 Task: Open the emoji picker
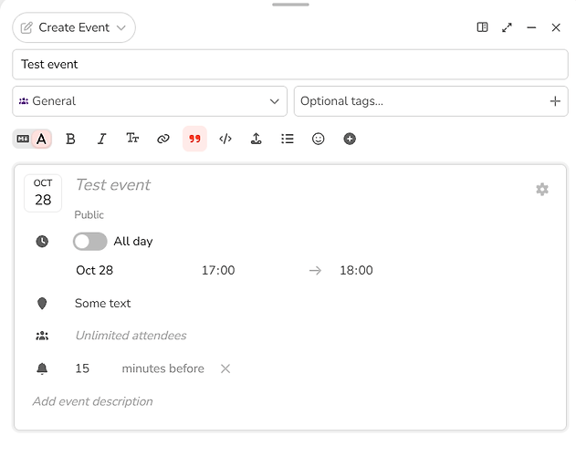pyautogui.click(x=318, y=139)
